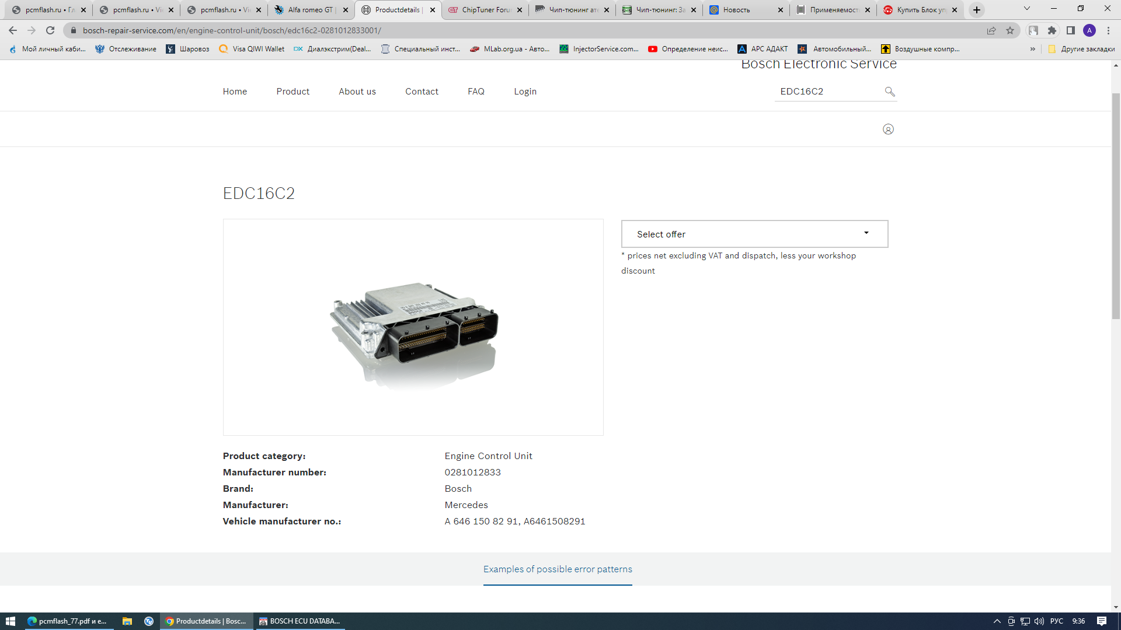Expand the Select offer dropdown

754,234
